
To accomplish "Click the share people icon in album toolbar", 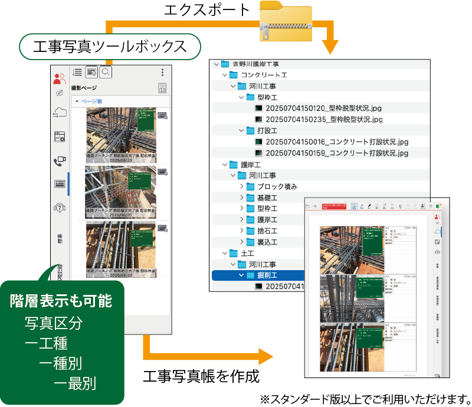I will tap(423, 206).
